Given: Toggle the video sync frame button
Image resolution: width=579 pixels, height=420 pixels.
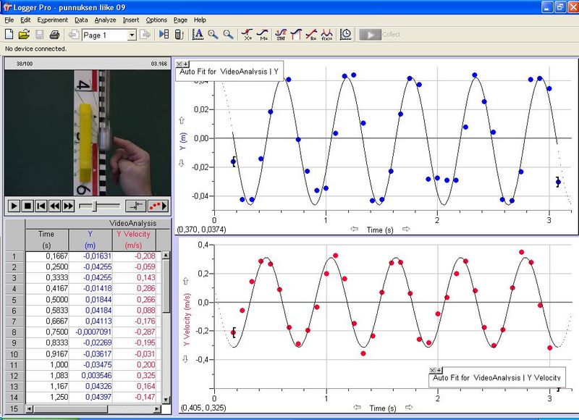Looking at the screenshot, I should pos(135,206).
